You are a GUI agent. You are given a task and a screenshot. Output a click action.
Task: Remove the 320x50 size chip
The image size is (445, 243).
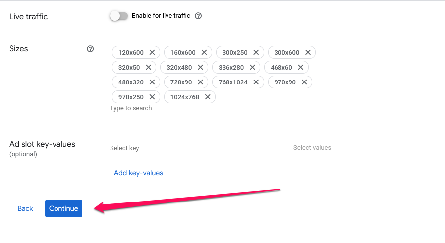pyautogui.click(x=149, y=67)
